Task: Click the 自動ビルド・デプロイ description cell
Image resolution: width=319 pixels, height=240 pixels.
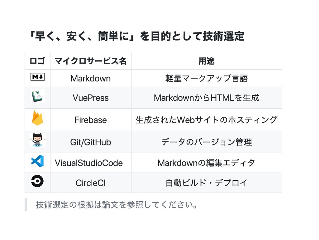Action: click(207, 183)
